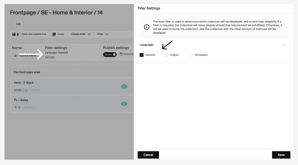Click the save icon beside Save and update live
This screenshot has width=298, height=165.
[x=14, y=34]
